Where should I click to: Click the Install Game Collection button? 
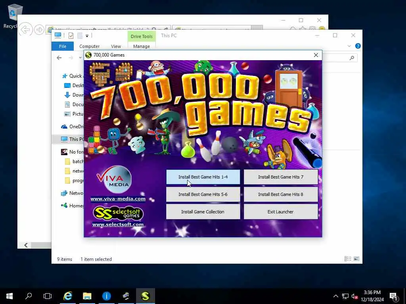point(203,212)
